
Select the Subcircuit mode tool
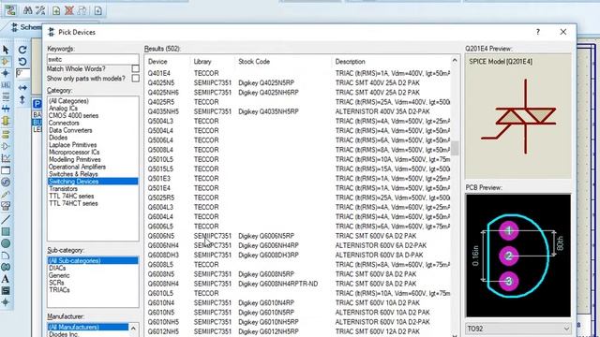pyautogui.click(x=6, y=121)
